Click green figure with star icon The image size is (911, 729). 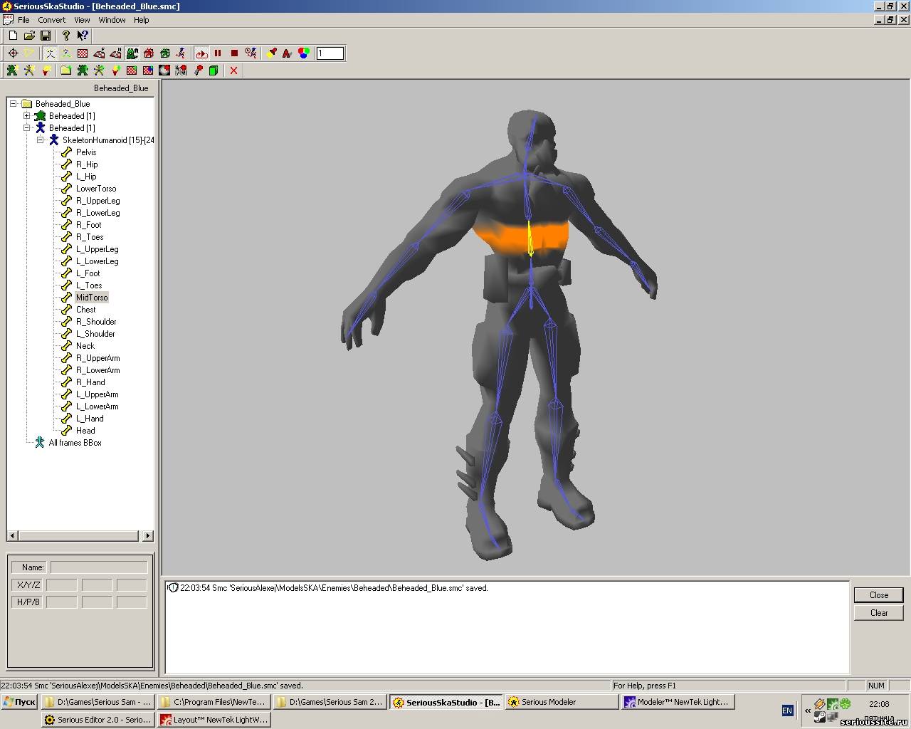pos(12,70)
